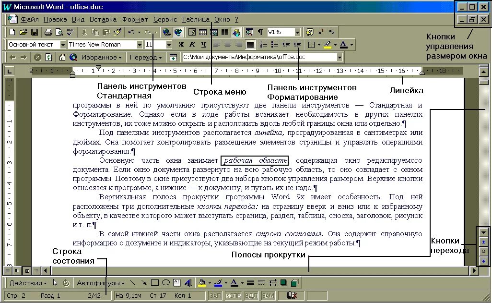This screenshot has width=492, height=303.
Task: Open the Сервис menu
Action: pyautogui.click(x=165, y=20)
